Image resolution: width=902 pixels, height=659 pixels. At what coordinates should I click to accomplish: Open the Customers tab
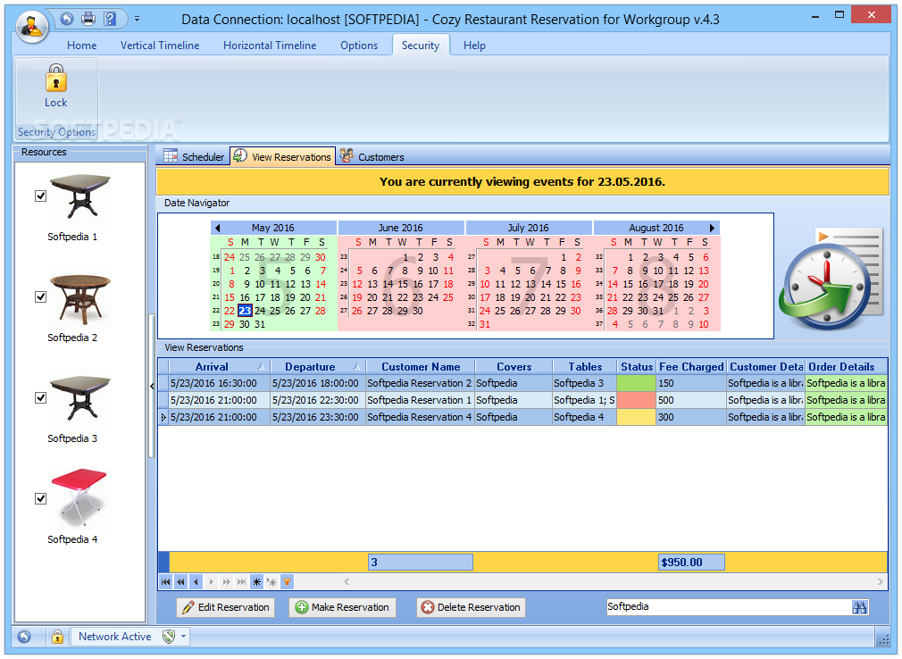coord(372,156)
